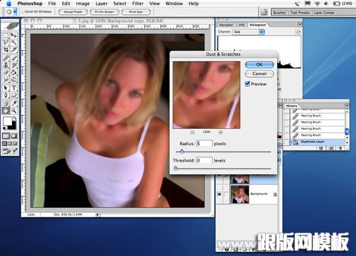Screen dimensions: 356x256
Task: Click the History panel trash icon
Action: pos(340,148)
